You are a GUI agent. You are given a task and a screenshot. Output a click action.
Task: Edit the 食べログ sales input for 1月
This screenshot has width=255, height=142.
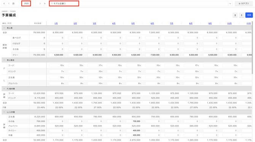click(56, 38)
